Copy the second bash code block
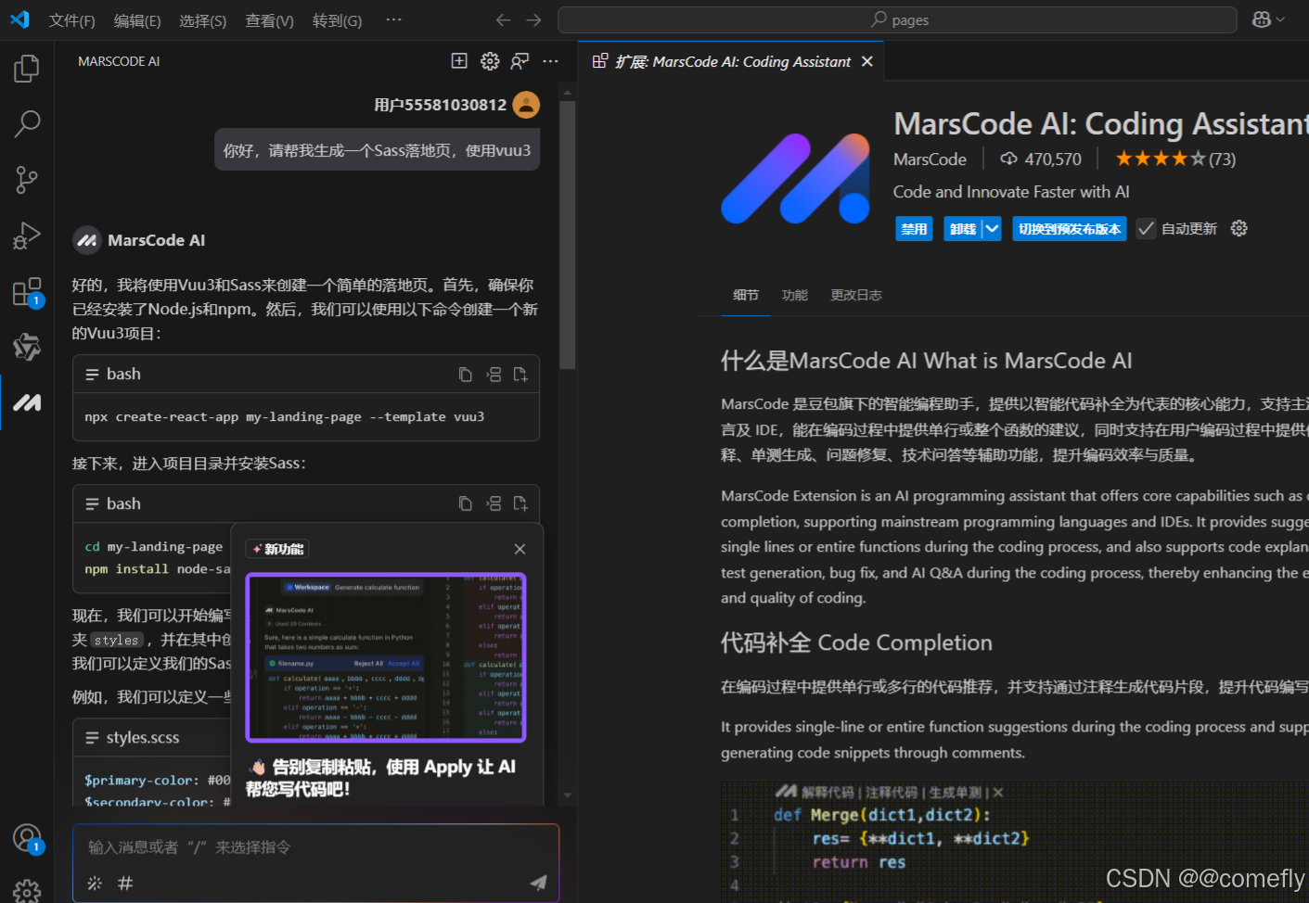The height and width of the screenshot is (903, 1309). pos(466,503)
